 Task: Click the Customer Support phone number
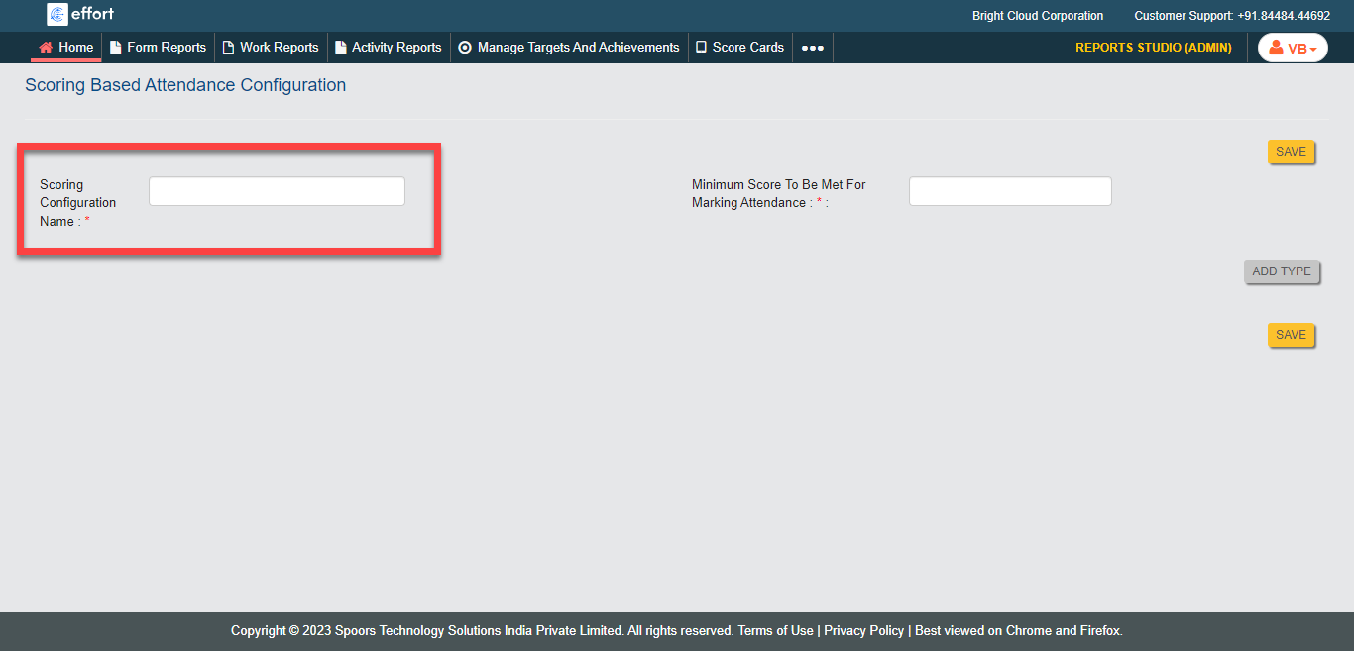tap(1283, 16)
